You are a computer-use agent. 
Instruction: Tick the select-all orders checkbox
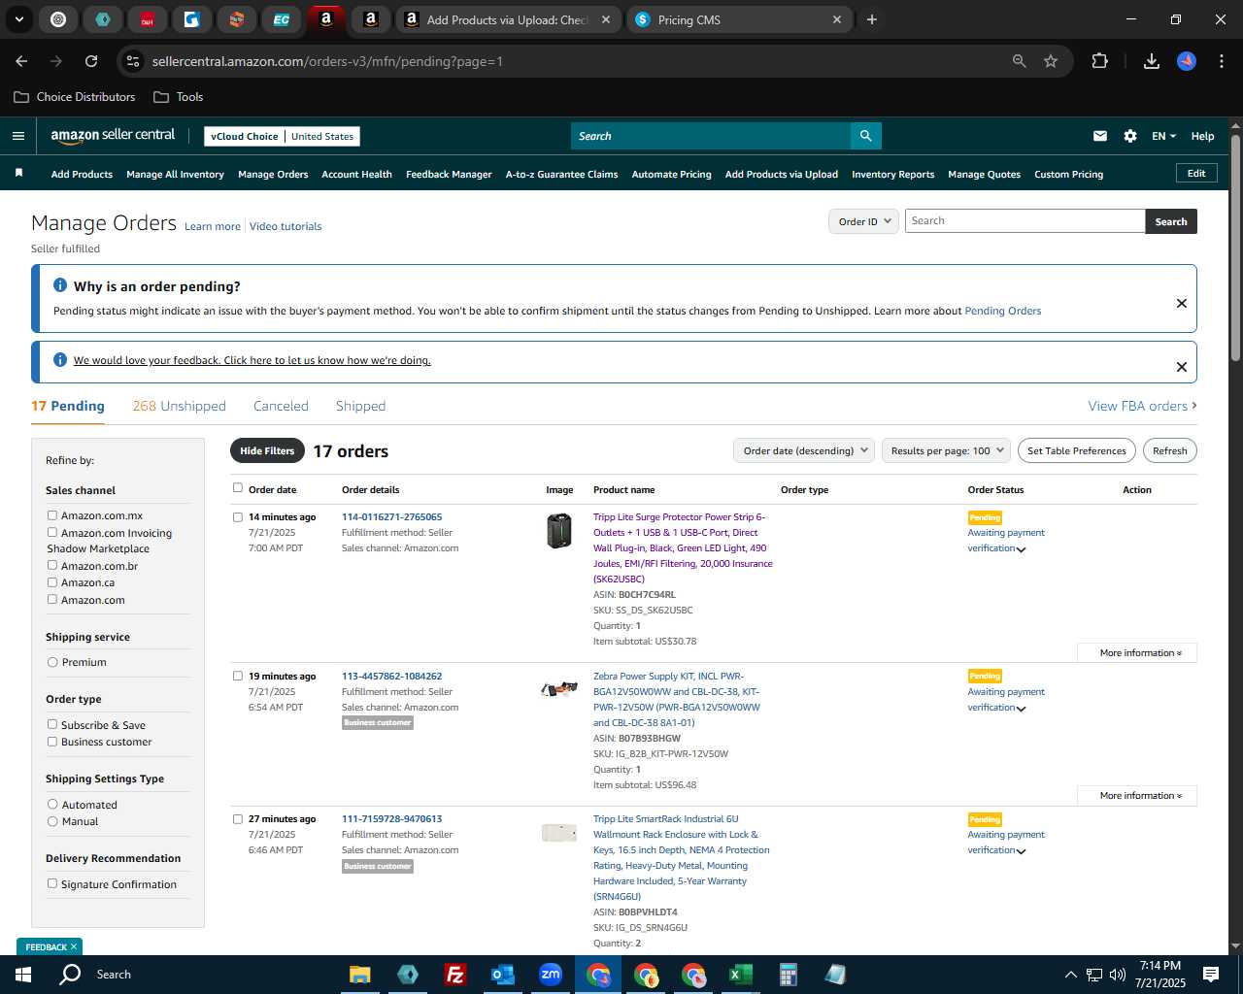pyautogui.click(x=238, y=488)
